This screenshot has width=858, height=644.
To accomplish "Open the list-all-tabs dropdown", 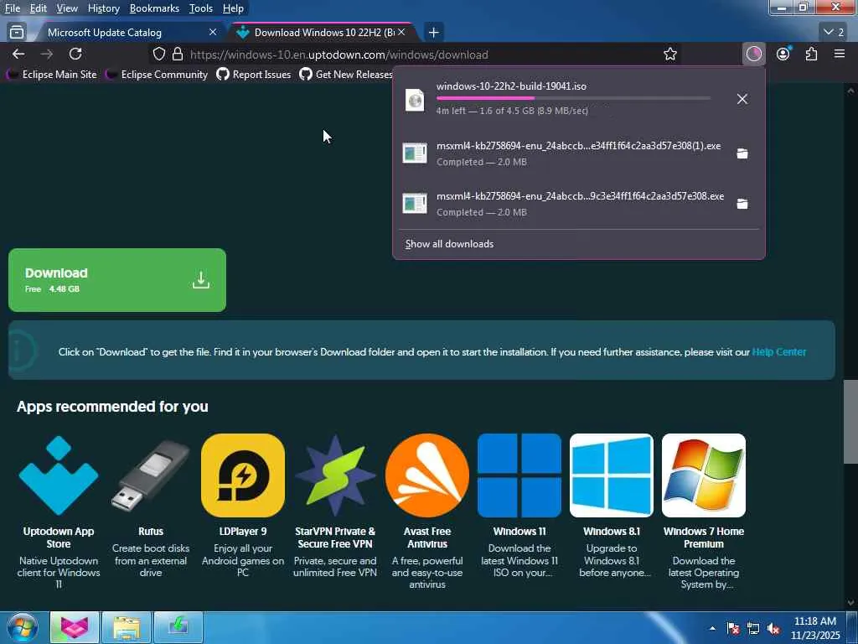I will point(834,33).
